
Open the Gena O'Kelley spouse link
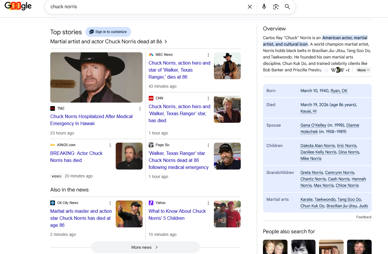point(313,125)
